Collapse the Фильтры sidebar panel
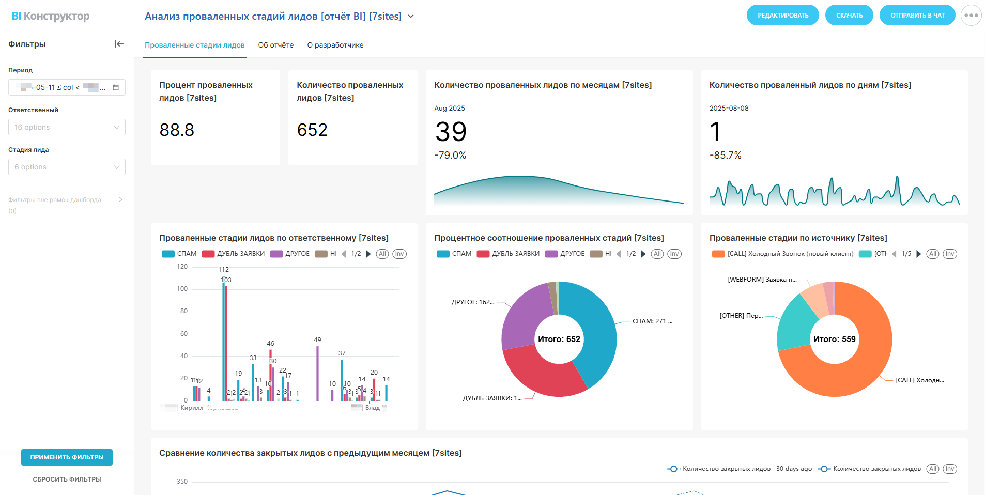 point(119,44)
